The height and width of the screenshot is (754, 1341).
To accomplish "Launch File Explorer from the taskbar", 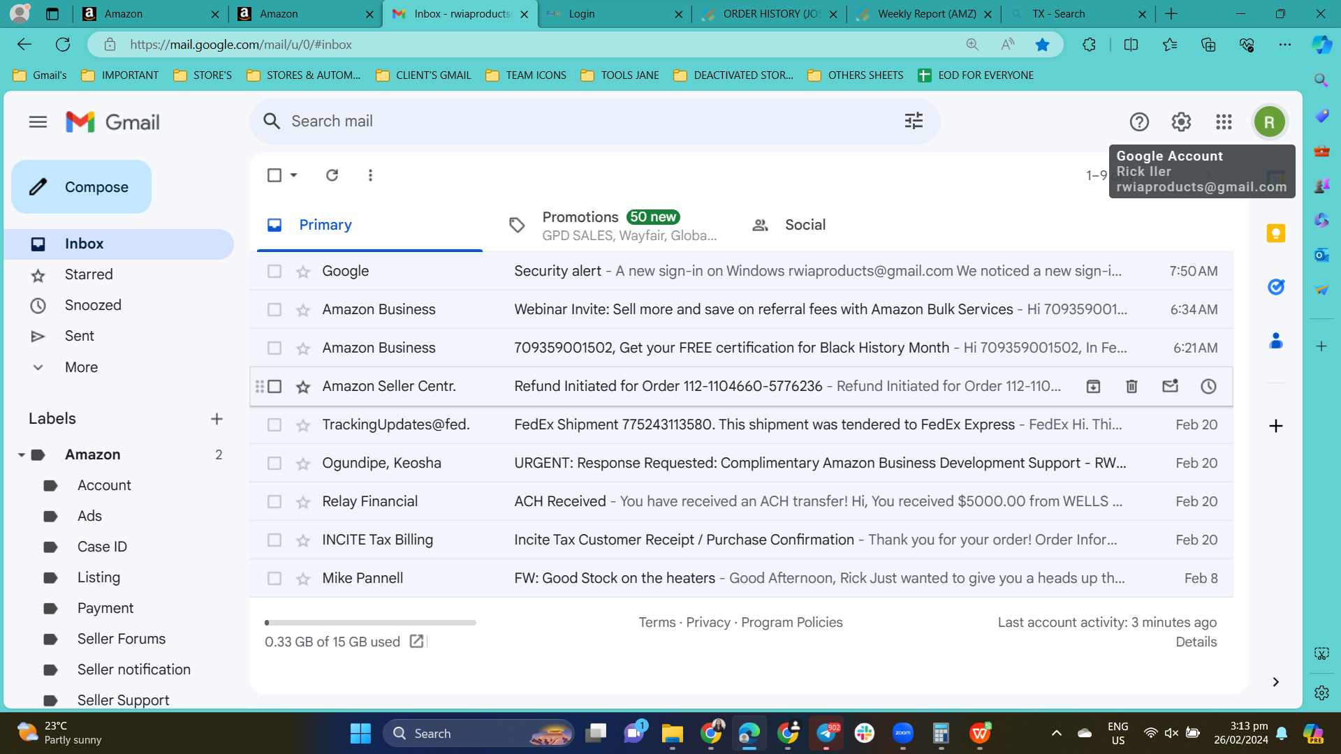I will (672, 733).
